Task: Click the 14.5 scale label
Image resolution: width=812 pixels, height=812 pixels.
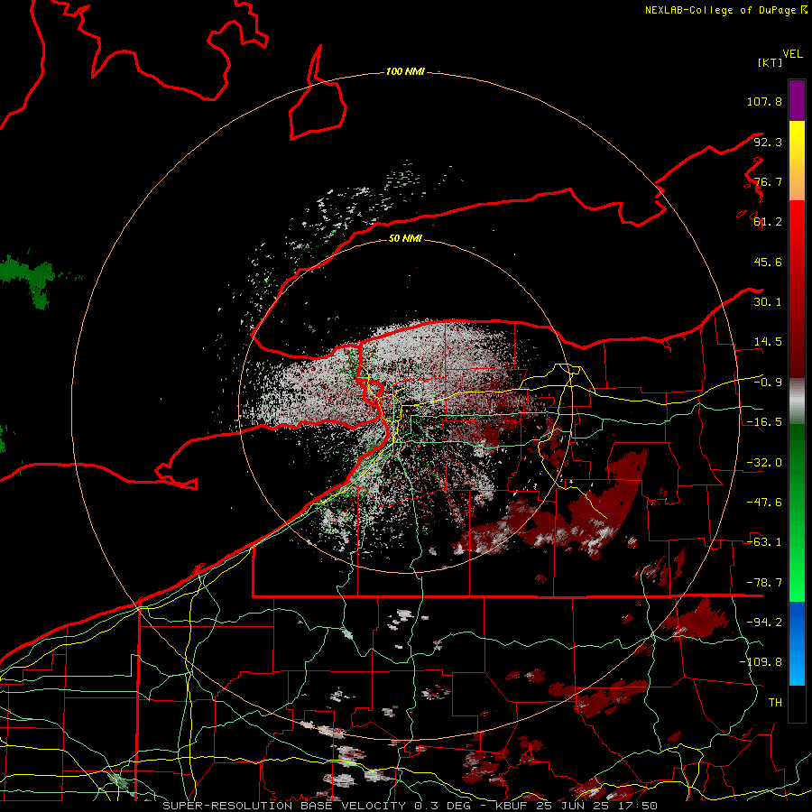Action: pos(768,342)
